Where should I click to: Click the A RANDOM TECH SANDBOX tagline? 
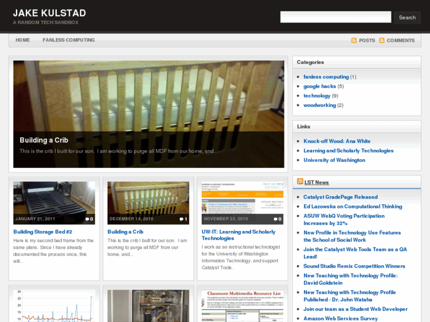[x=46, y=22]
